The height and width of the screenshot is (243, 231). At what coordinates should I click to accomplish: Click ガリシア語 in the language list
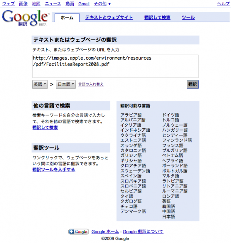coord(131,155)
